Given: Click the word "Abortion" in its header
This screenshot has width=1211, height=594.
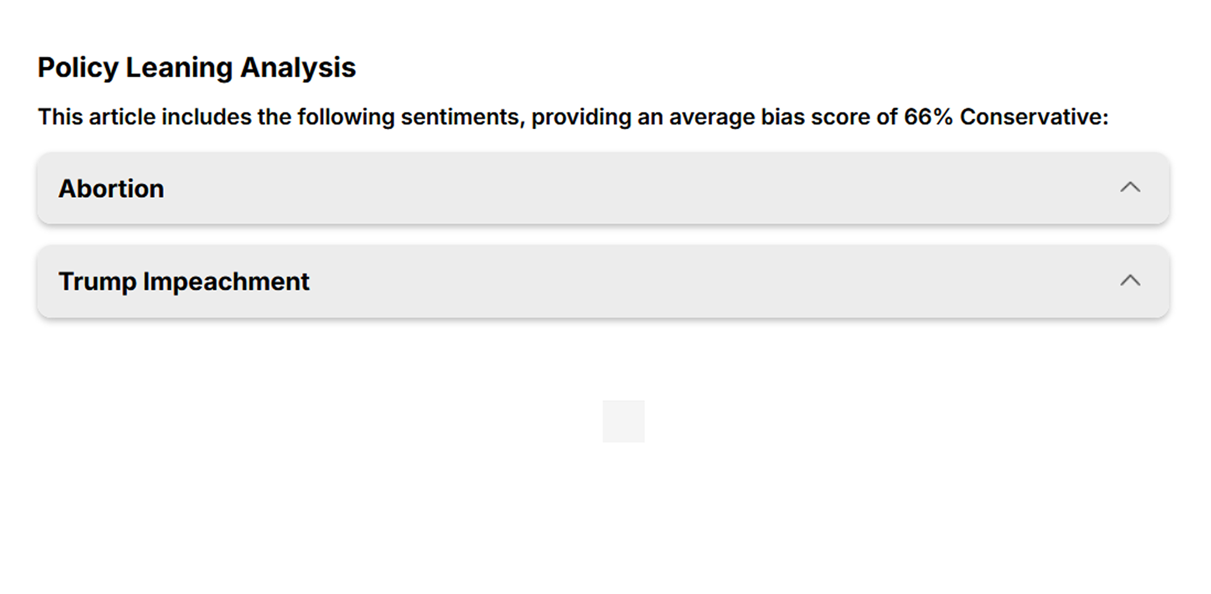Looking at the screenshot, I should click(x=111, y=189).
